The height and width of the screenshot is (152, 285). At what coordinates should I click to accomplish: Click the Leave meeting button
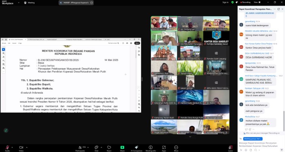pos(230,148)
